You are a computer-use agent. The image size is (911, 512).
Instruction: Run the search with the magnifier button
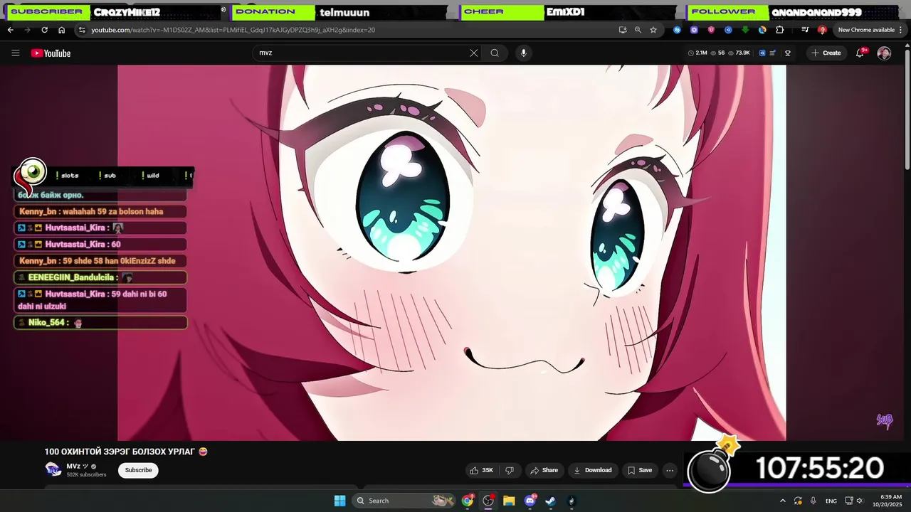pos(495,53)
